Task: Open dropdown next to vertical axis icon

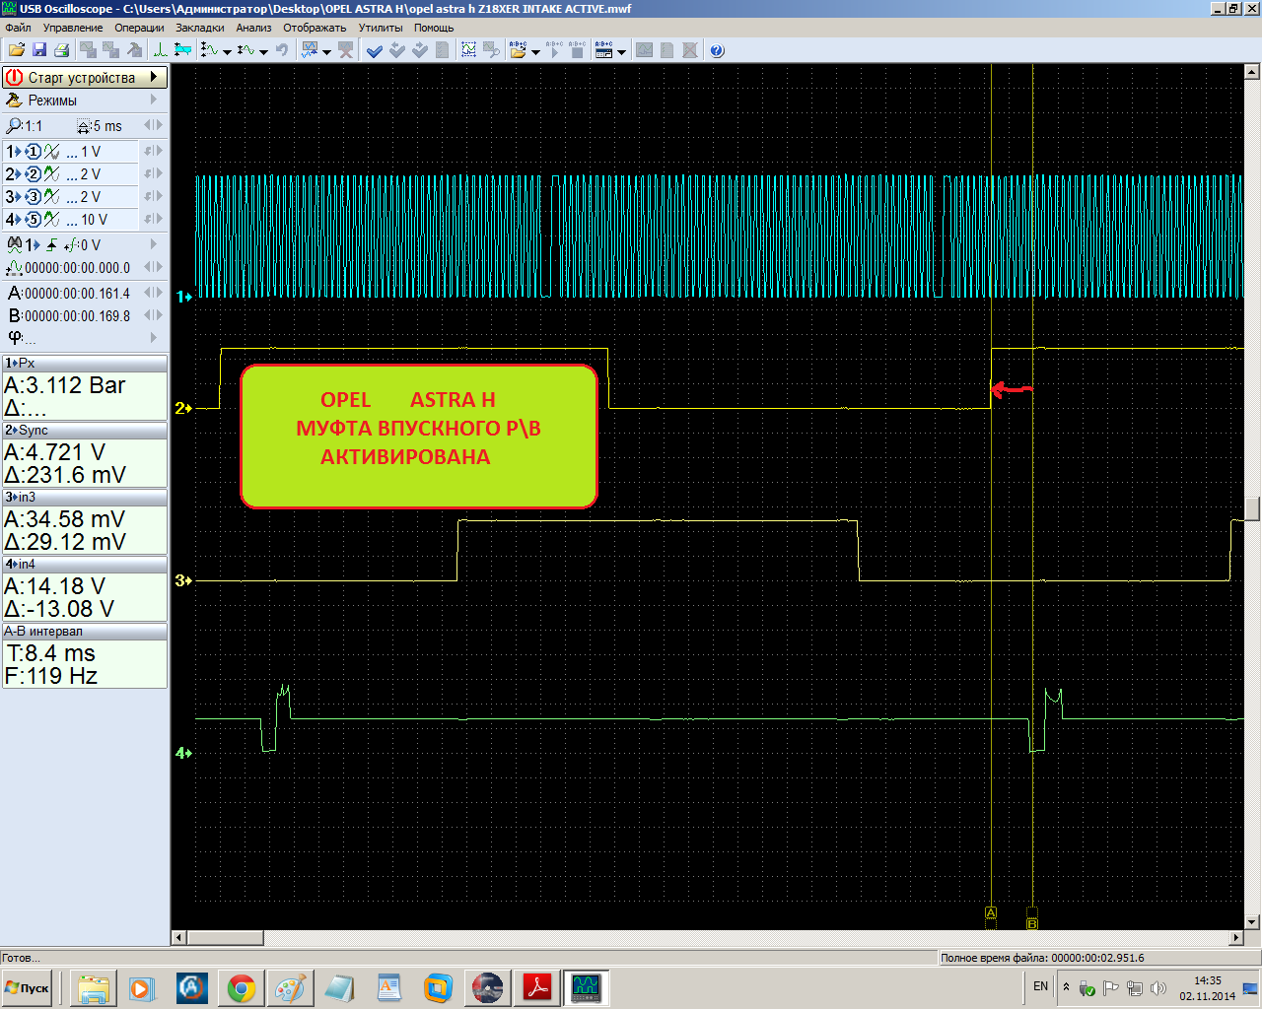Action: coord(227,52)
